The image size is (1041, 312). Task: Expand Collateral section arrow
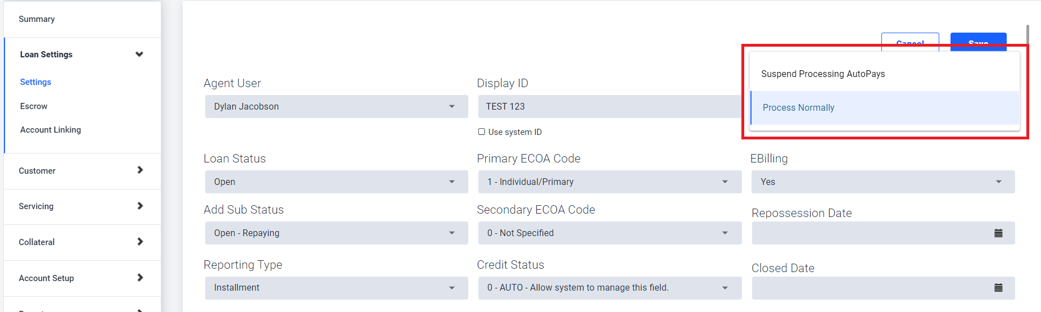coord(140,242)
